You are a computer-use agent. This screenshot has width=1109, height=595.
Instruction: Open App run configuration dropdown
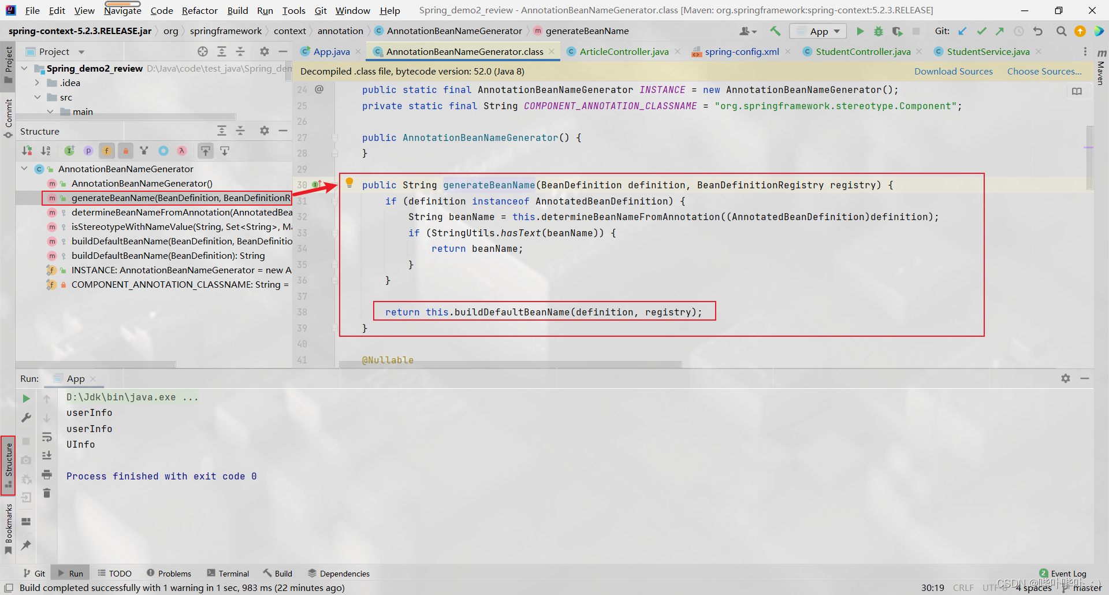point(818,31)
